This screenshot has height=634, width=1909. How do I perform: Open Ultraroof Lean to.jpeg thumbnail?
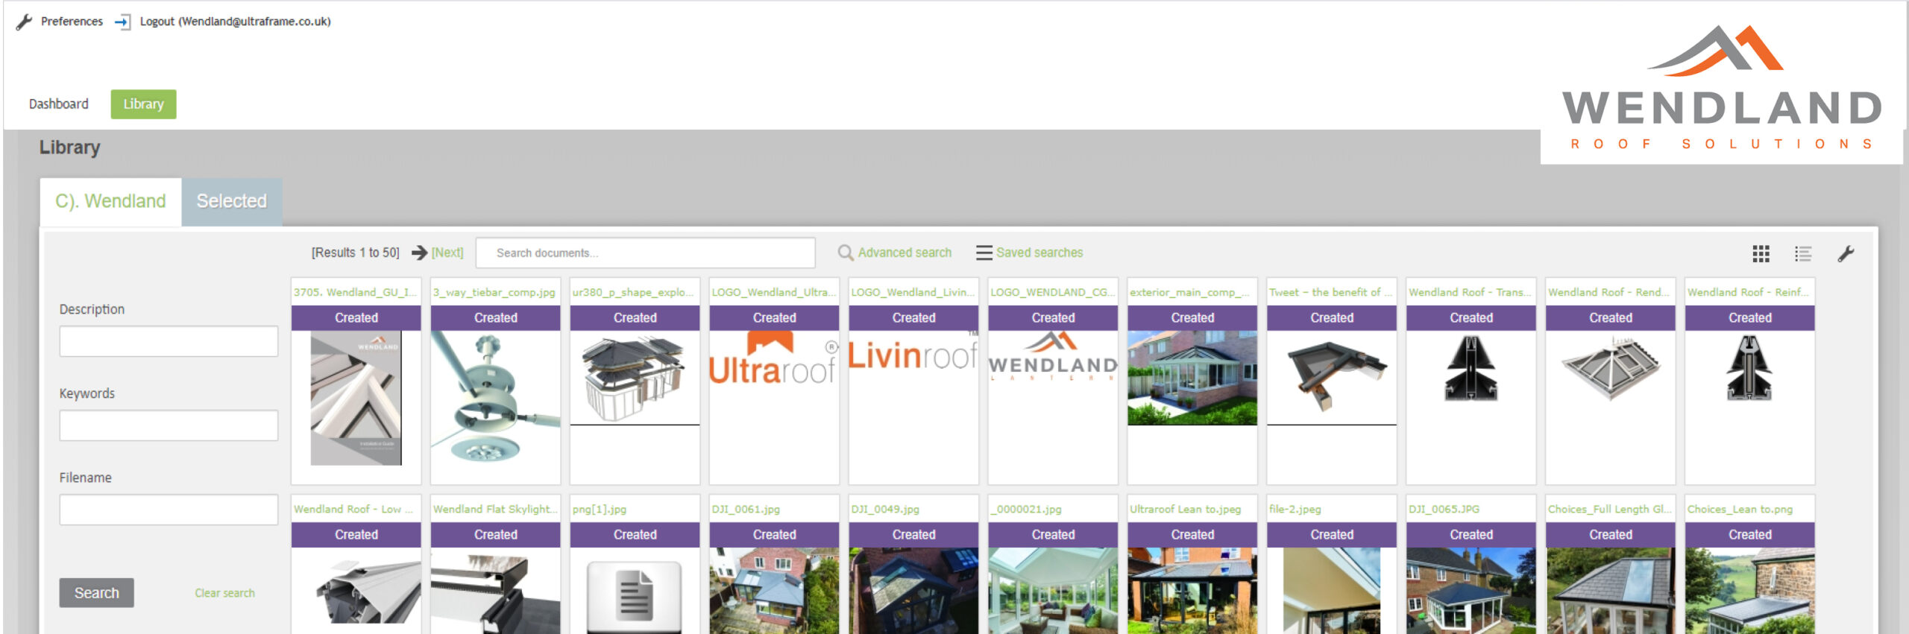click(1192, 591)
